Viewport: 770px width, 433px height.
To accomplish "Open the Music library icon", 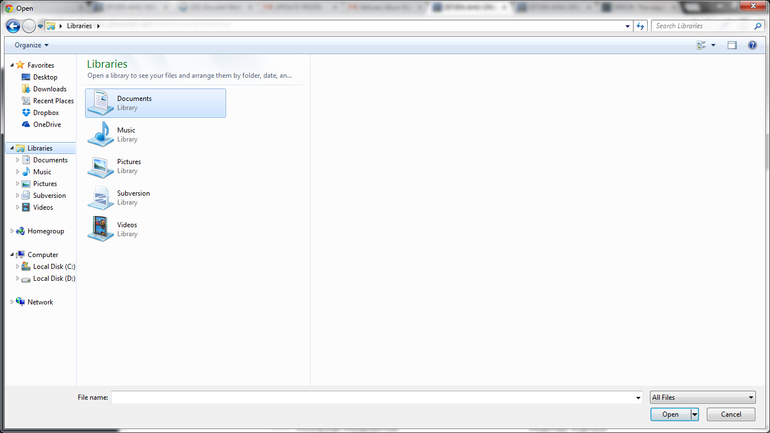I will coord(101,134).
